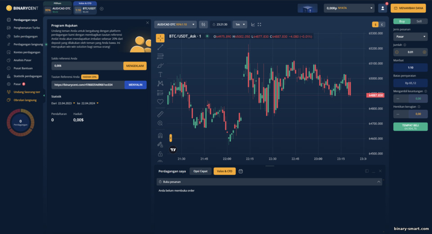The image size is (432, 234).
Task: Click the MENAMBAH DANA deposit button
Action: (408, 8)
